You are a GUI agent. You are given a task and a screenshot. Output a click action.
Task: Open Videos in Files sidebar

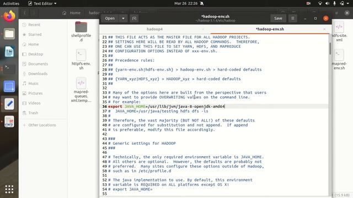(x=43, y=103)
